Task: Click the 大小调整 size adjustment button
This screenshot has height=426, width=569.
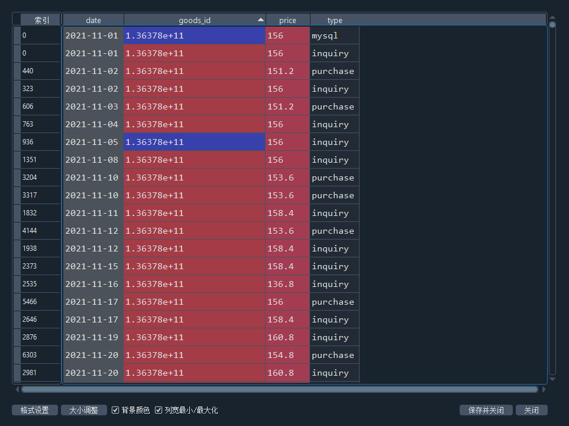Action: click(x=83, y=409)
